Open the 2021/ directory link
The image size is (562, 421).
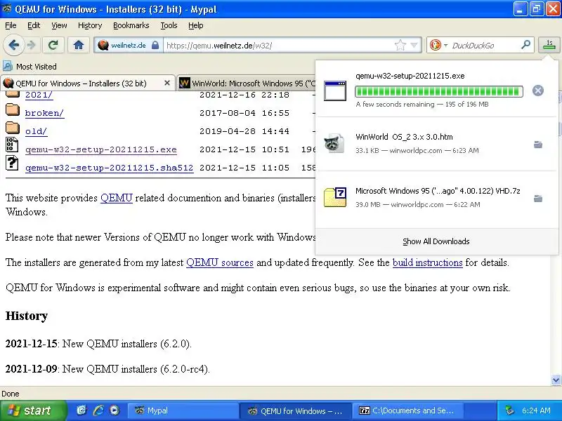pyautogui.click(x=39, y=95)
